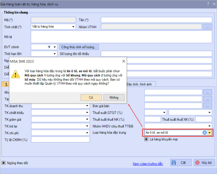217x174 pixels.
Task: Close the MISA SME 2023 dialog with X
Action: (x=123, y=61)
